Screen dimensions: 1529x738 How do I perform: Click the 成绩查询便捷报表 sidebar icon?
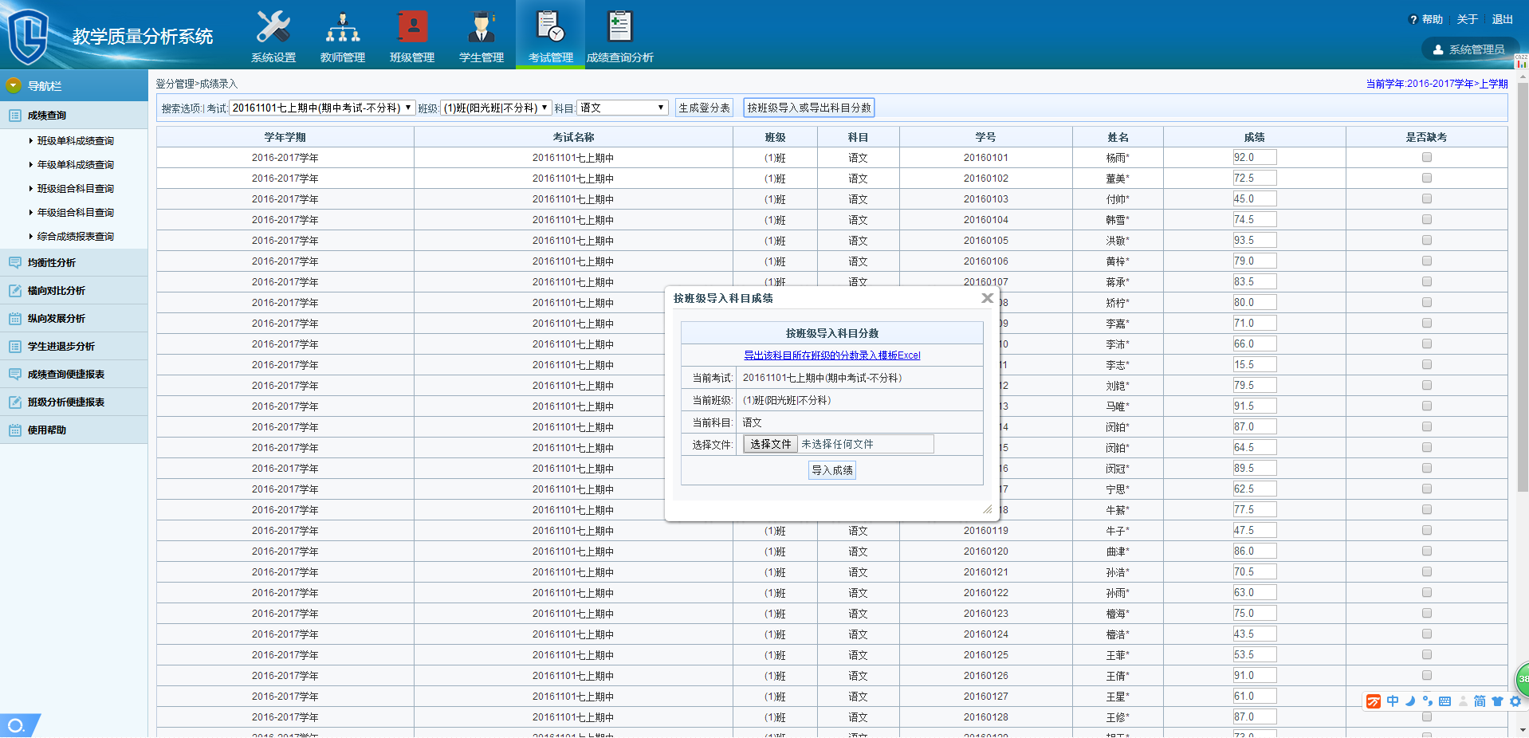(x=15, y=374)
